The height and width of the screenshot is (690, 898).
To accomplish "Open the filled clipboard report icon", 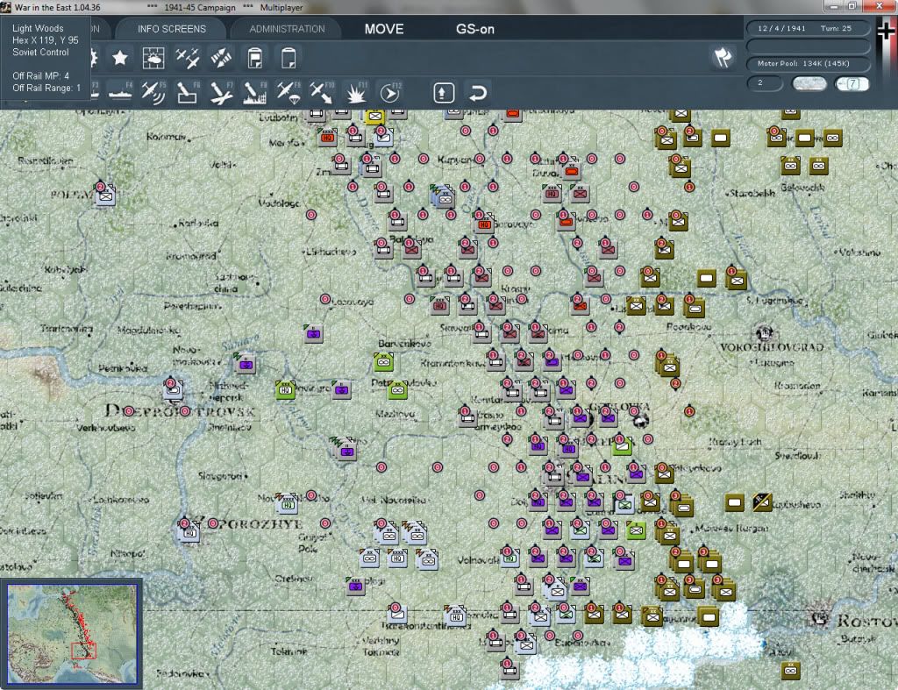I will 255,58.
